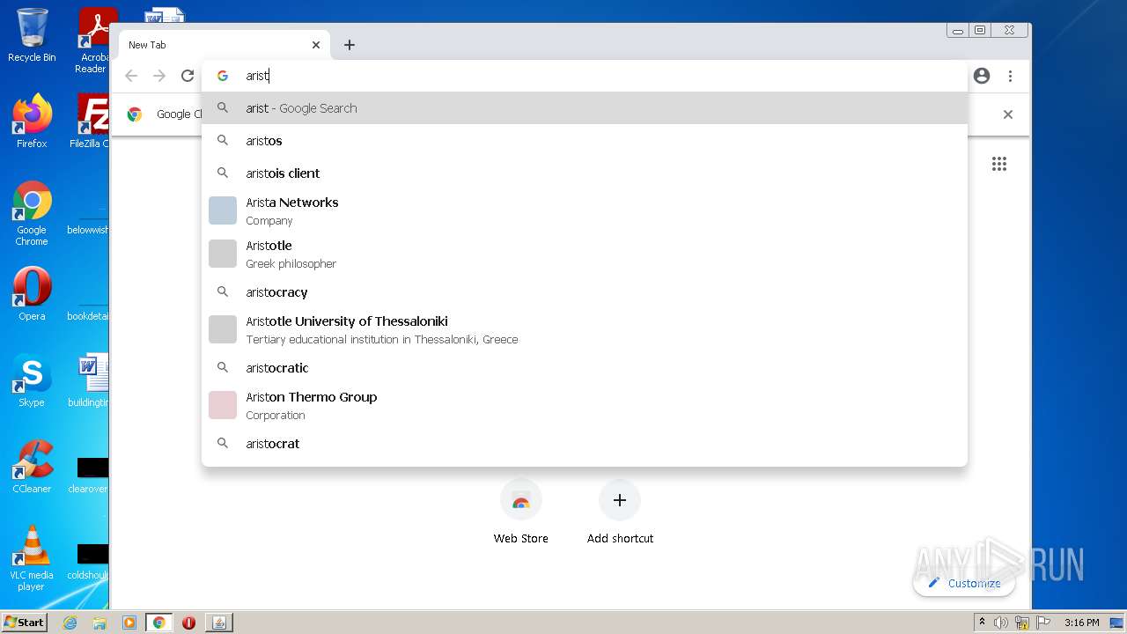Pick the 'aristocracy' suggestion
Screen dimensions: 1127x634
point(585,292)
